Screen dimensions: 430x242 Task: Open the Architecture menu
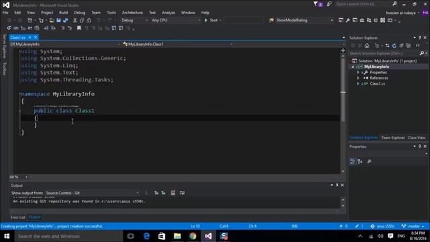[132, 13]
